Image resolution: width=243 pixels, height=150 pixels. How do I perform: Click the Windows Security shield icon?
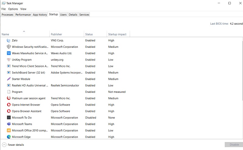(9, 47)
